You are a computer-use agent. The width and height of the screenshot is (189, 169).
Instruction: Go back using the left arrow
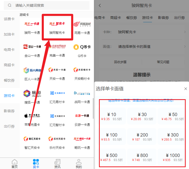point(100,6)
